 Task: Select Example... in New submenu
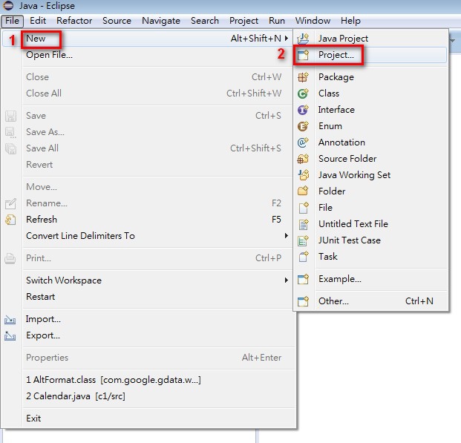(370, 279)
